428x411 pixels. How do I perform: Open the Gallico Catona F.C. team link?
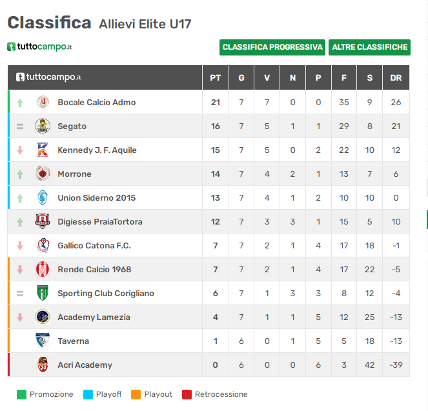click(94, 245)
